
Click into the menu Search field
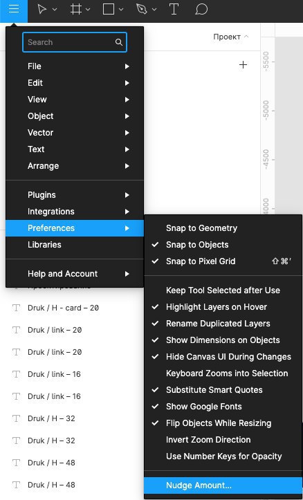(75, 42)
